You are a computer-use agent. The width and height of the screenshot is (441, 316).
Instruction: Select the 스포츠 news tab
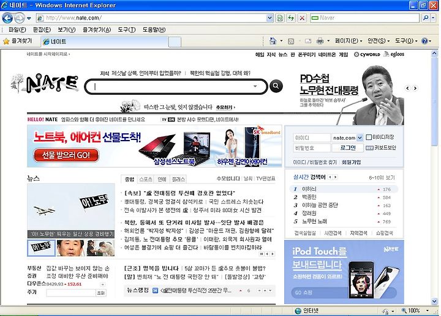click(146, 179)
